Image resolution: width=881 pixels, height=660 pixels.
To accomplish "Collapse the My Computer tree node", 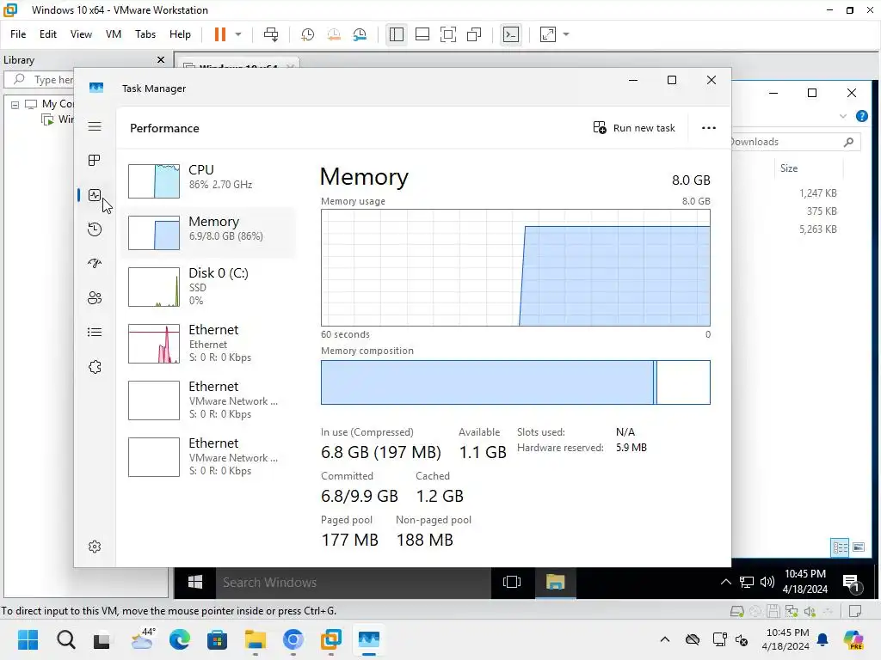I will [x=15, y=104].
